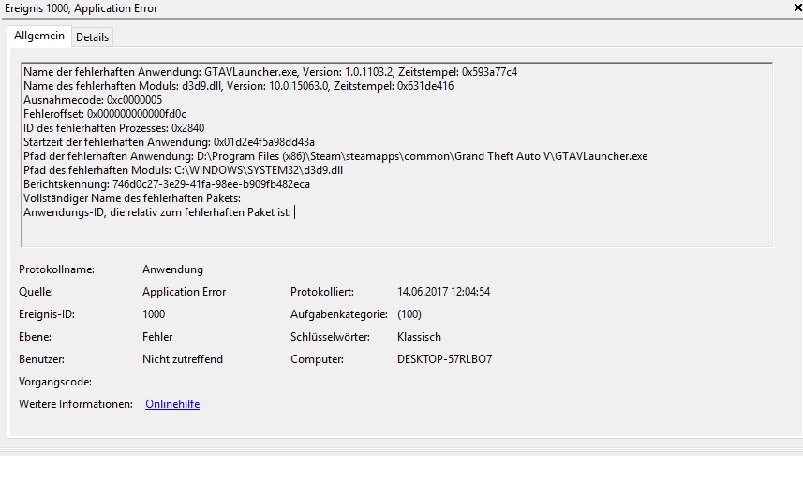Close the event pane with X
The image size is (803, 494).
[797, 7]
